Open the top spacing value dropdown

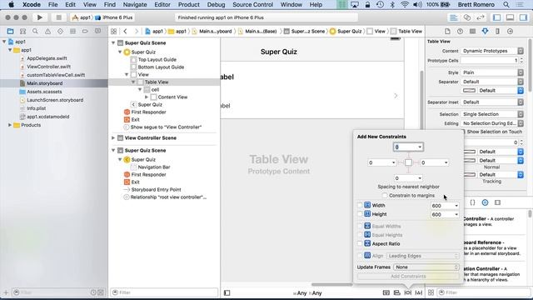[420, 147]
